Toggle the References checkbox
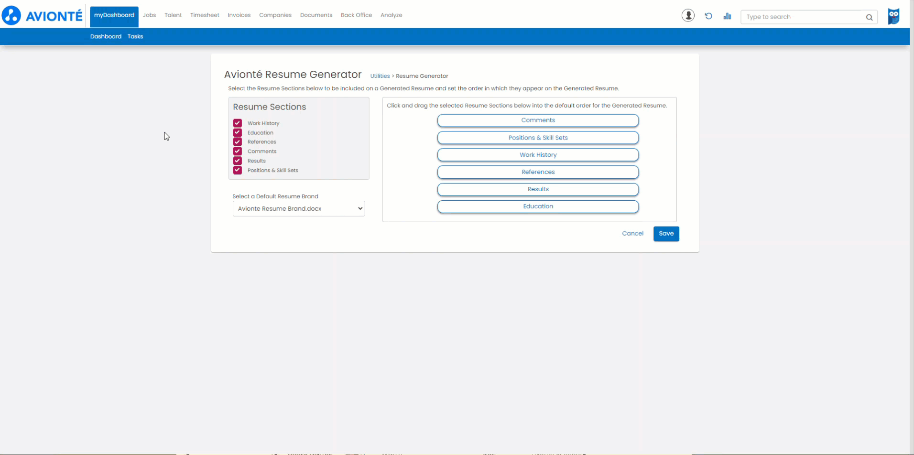The width and height of the screenshot is (914, 455). click(238, 142)
